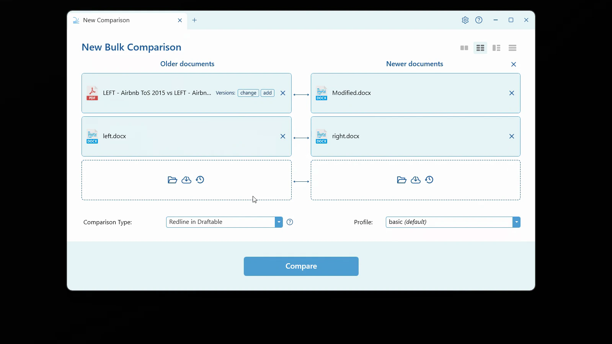Remove right.docx from newer documents

pyautogui.click(x=512, y=136)
